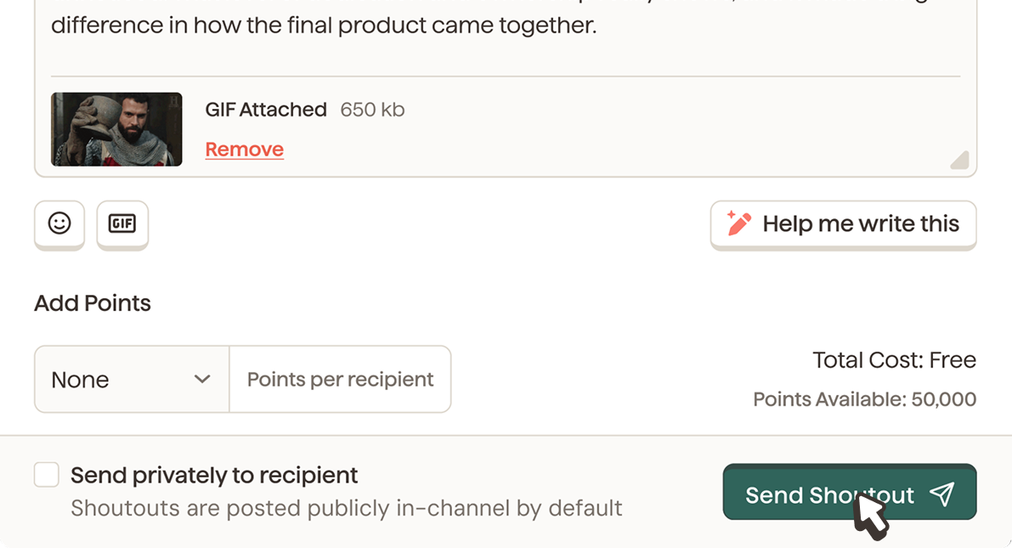Click the attached GIF thumbnail

point(116,129)
